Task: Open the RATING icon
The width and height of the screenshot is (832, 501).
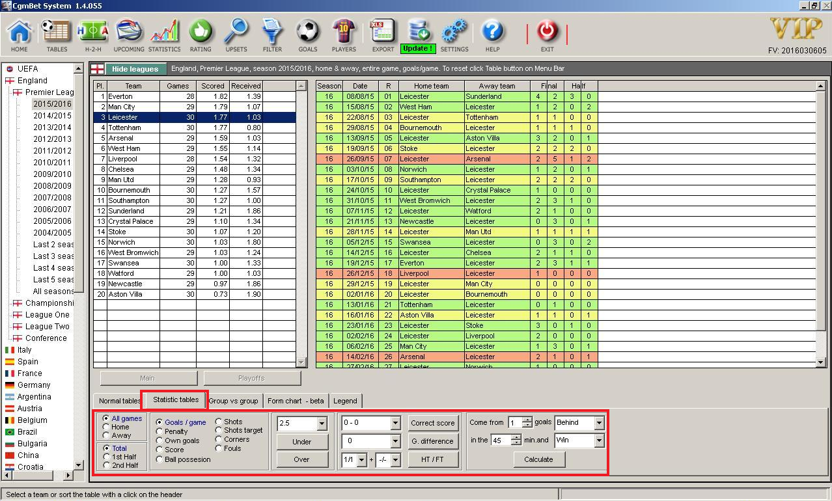Action: click(x=201, y=31)
